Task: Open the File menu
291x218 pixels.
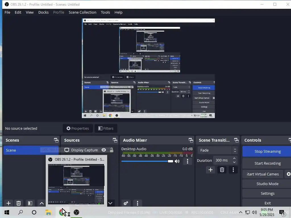Action: pyautogui.click(x=7, y=12)
